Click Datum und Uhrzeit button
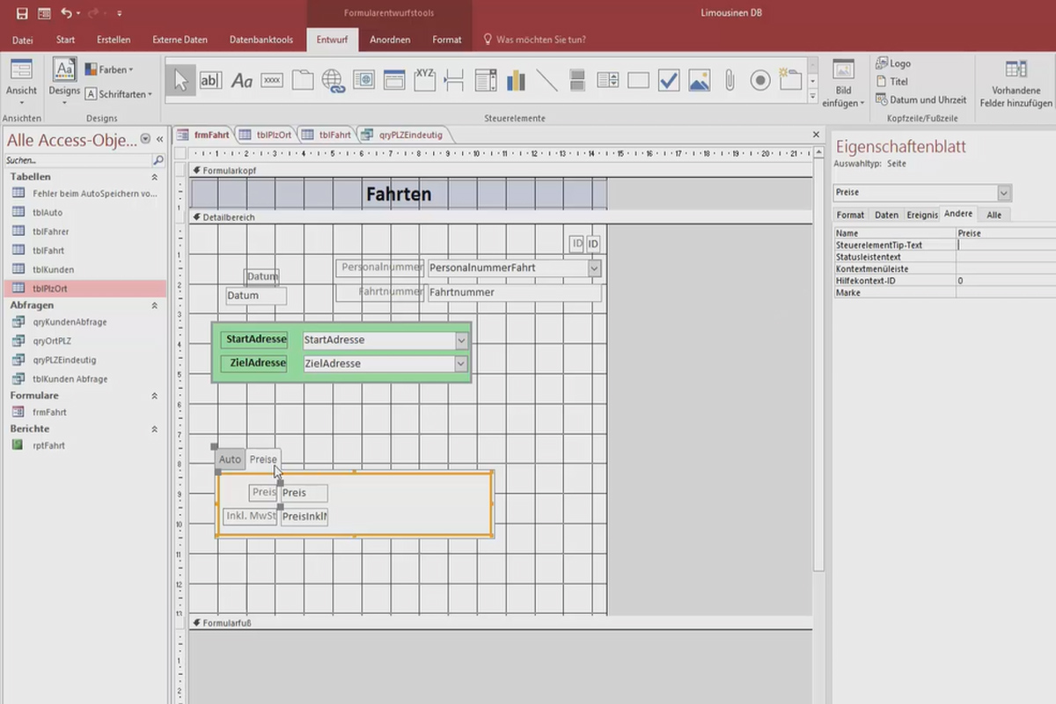 tap(920, 99)
